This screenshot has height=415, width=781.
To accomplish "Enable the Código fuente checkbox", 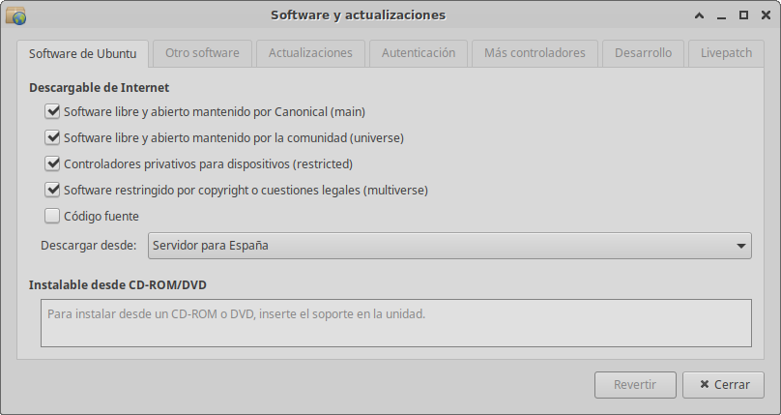I will pos(52,216).
